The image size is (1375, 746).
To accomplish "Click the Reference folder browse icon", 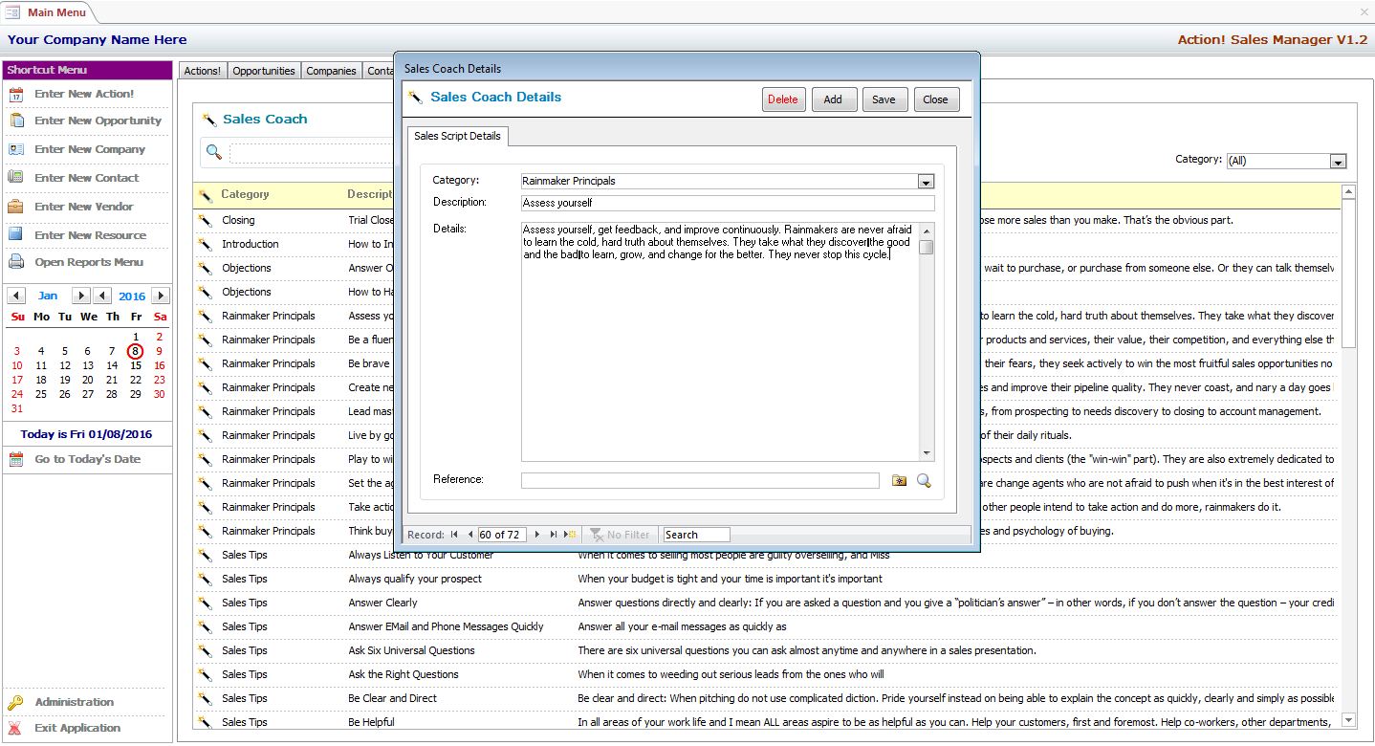I will [x=899, y=481].
